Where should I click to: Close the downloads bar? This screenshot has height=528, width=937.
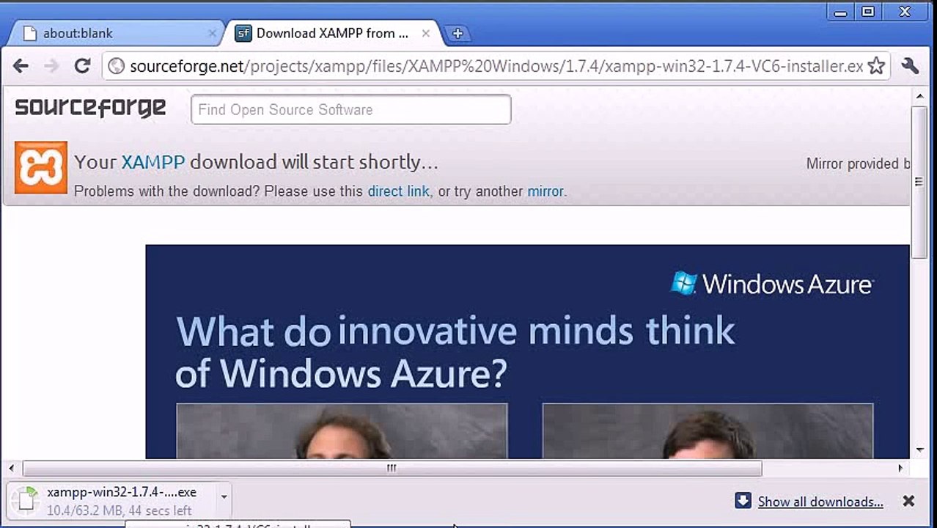click(908, 502)
